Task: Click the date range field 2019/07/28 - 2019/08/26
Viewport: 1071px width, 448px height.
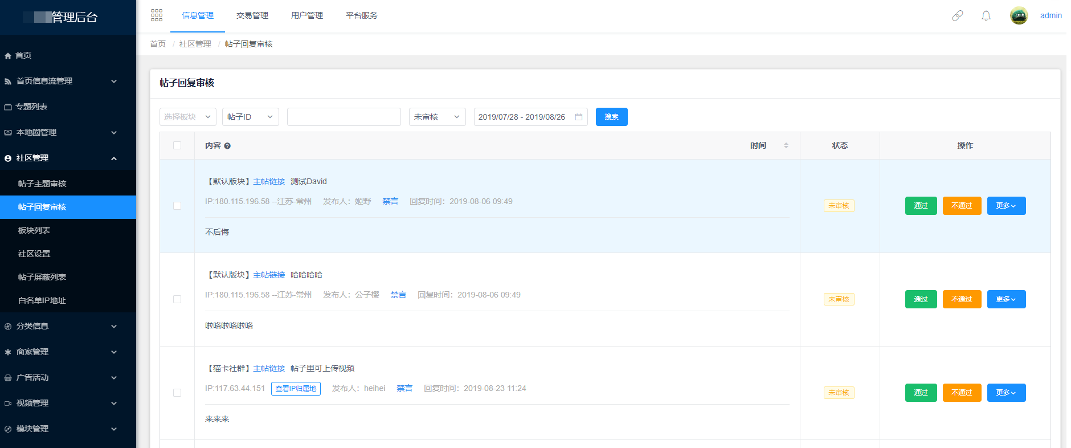Action: tap(531, 117)
